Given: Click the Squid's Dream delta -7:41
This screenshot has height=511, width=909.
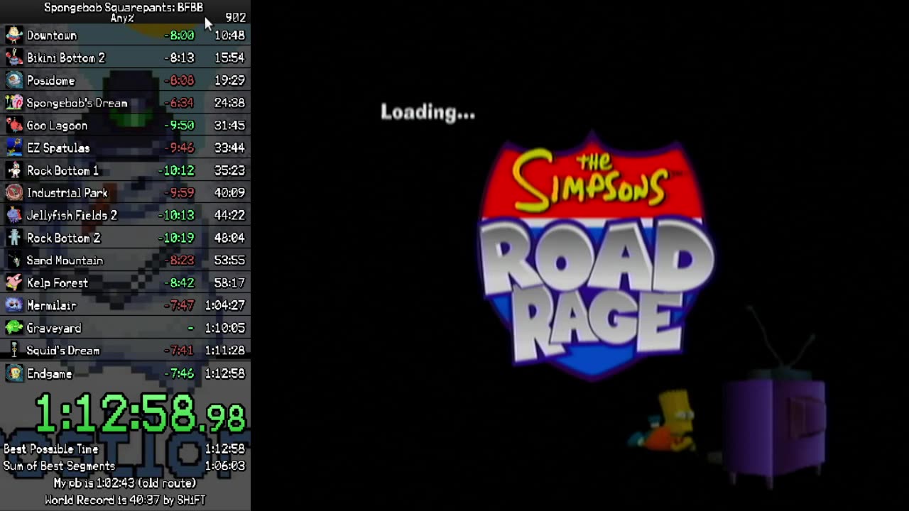Looking at the screenshot, I should point(179,351).
